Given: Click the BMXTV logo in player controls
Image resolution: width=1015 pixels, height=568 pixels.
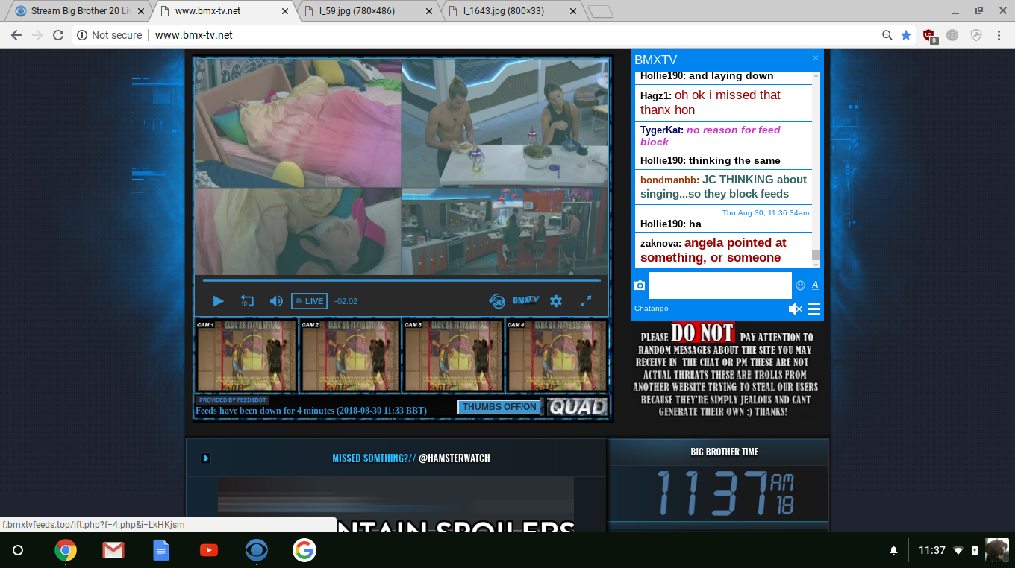Looking at the screenshot, I should pos(526,300).
